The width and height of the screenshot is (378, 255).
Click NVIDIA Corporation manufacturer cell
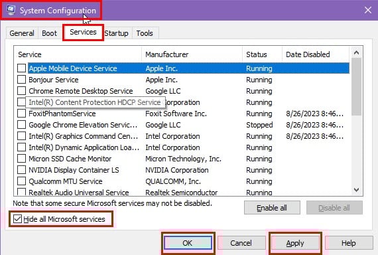[177, 170]
